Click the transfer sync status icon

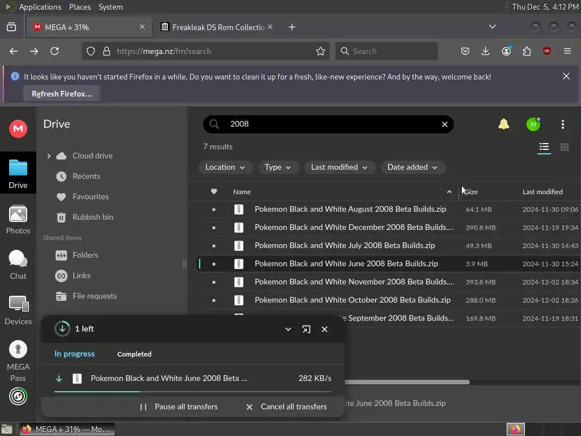18,396
